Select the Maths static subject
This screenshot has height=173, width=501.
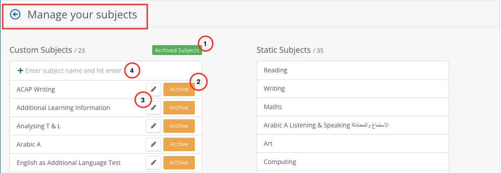(x=353, y=107)
